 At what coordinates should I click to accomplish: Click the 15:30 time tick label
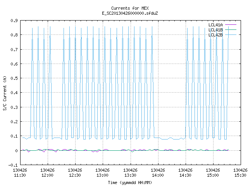tap(240, 175)
